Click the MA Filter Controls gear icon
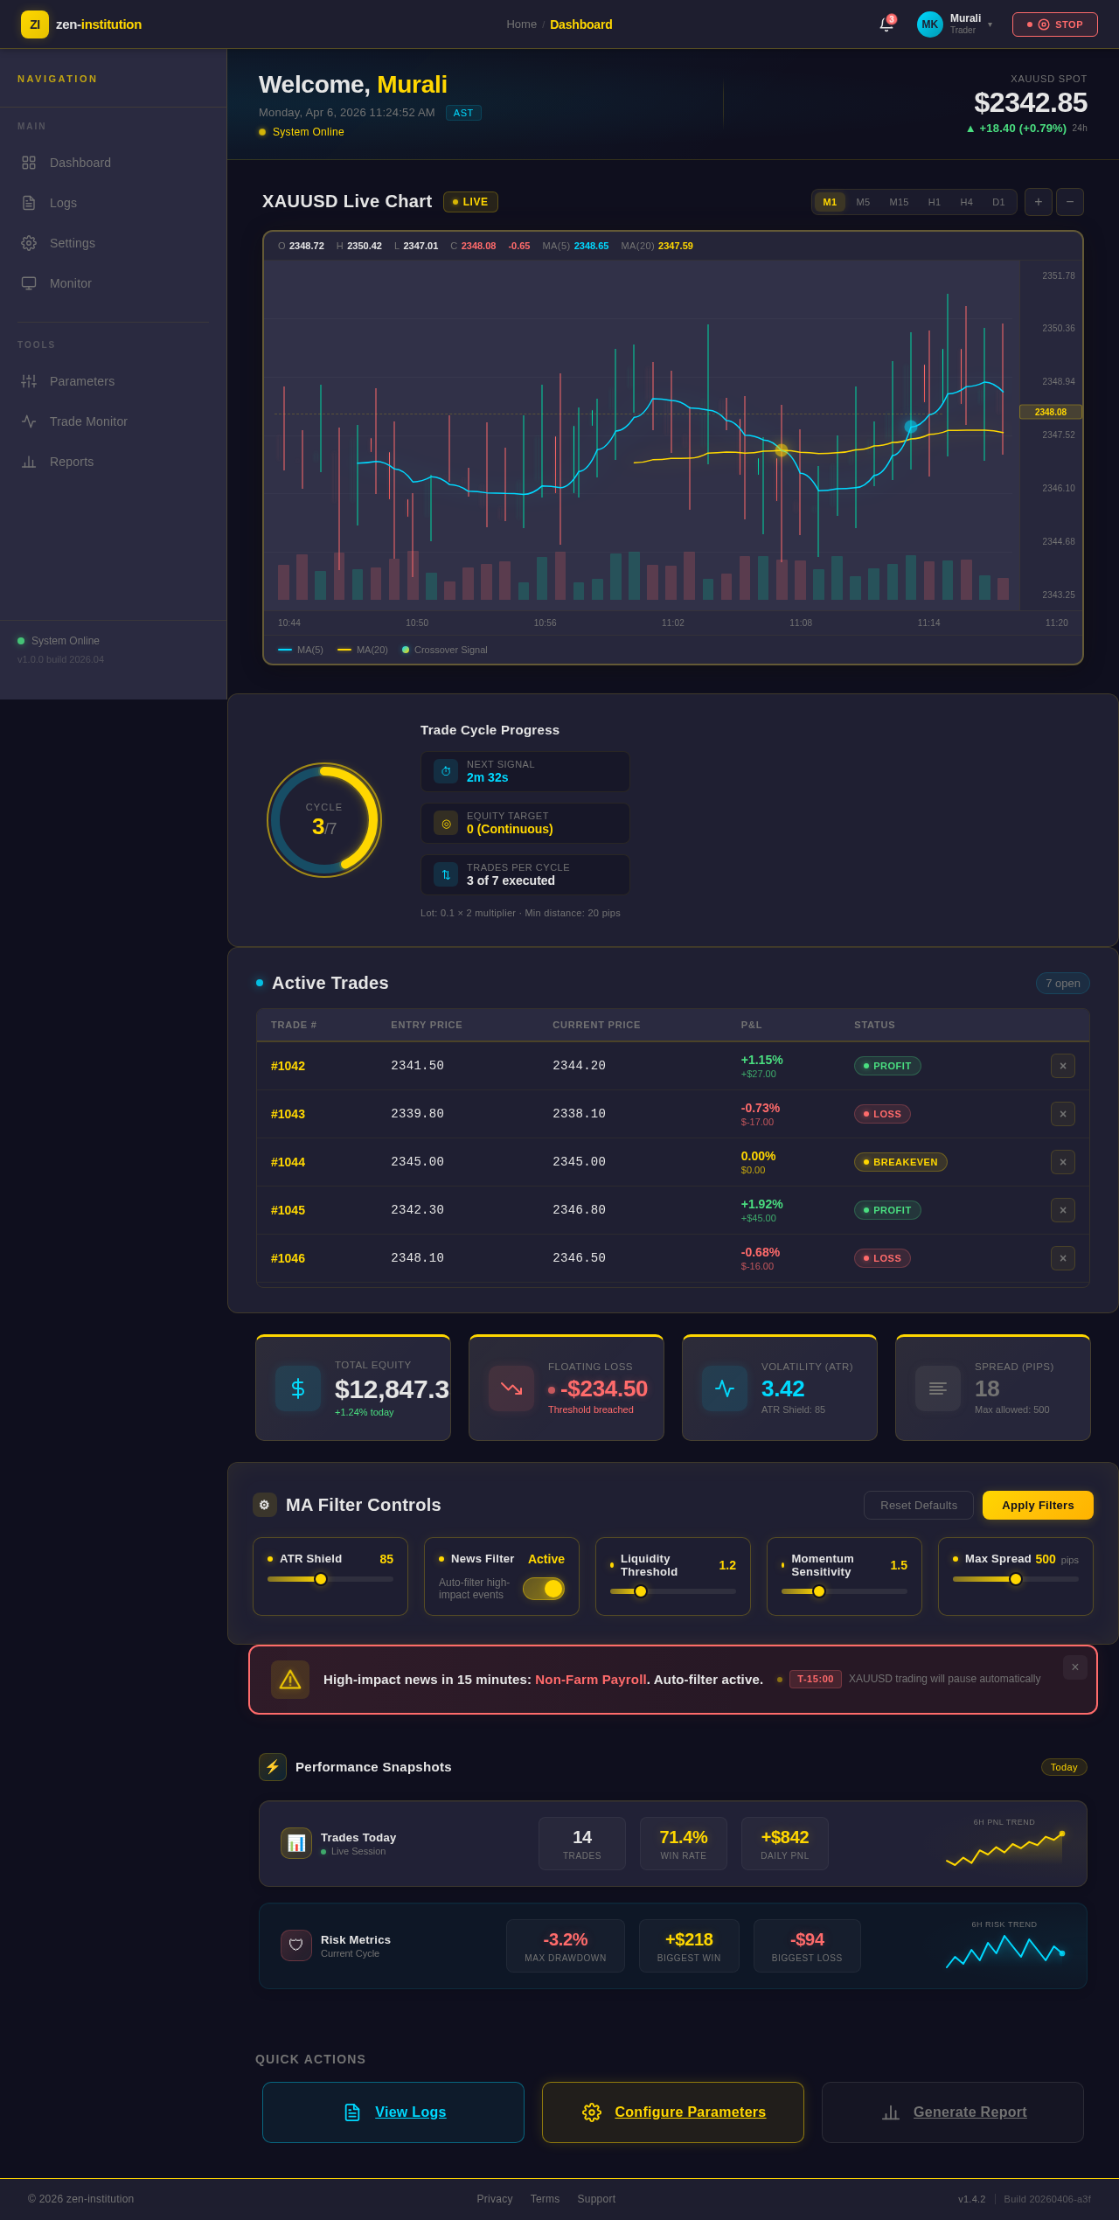The image size is (1119, 2220). 265,1505
